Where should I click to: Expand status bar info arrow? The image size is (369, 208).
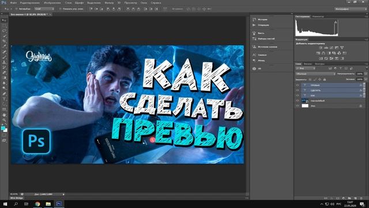pos(63,194)
